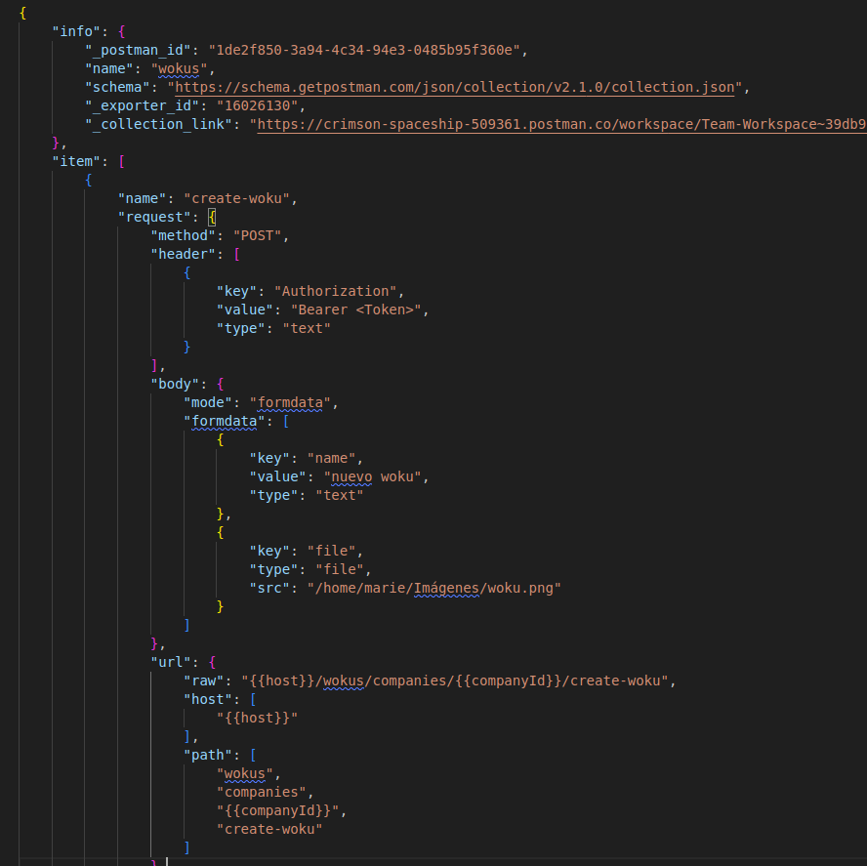Place cursor at the highlighted brace after "request"
The height and width of the screenshot is (866, 867).
[x=212, y=218]
